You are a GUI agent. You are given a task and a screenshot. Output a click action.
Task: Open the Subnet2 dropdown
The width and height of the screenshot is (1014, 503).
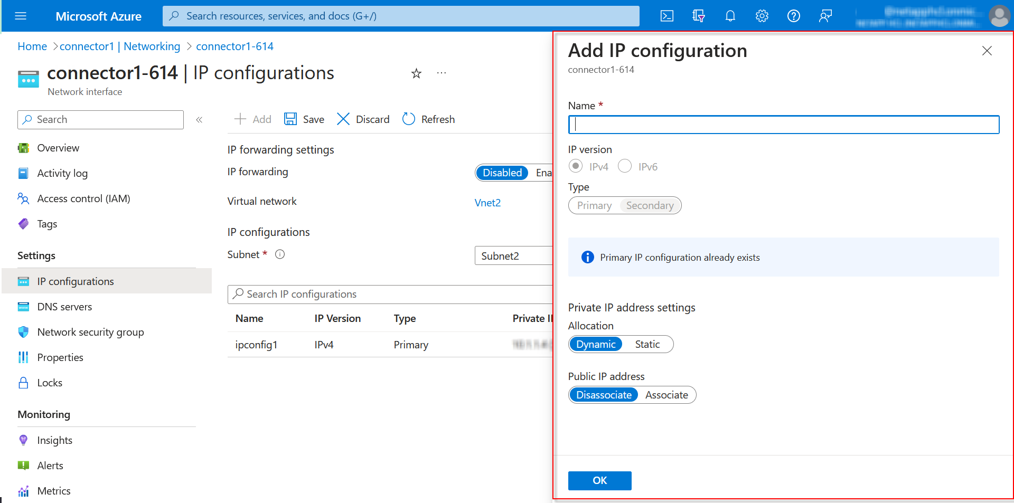point(512,256)
